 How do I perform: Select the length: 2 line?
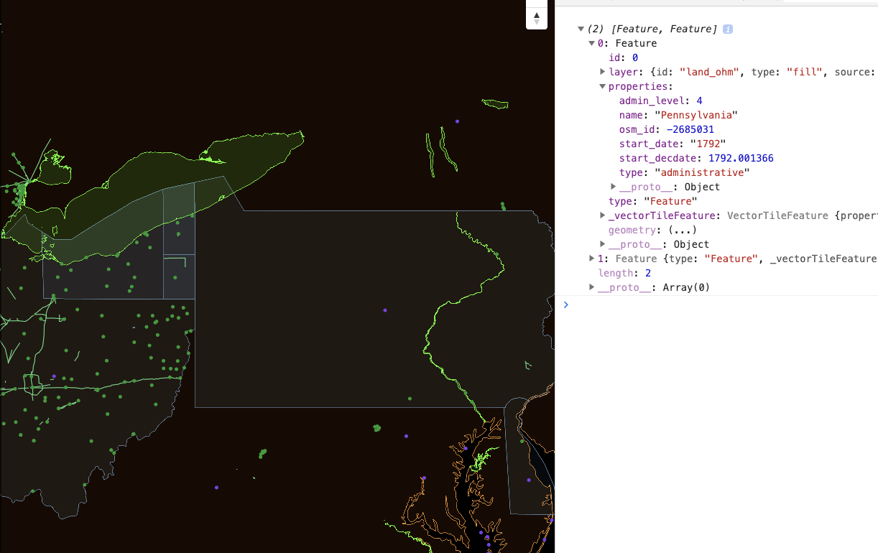pyautogui.click(x=624, y=273)
